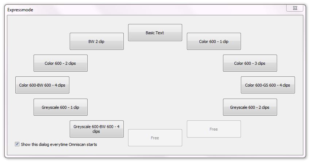Choose Color 600-GS 600 - 4 clips
Viewport: 311px width, 163px height.
coord(268,85)
